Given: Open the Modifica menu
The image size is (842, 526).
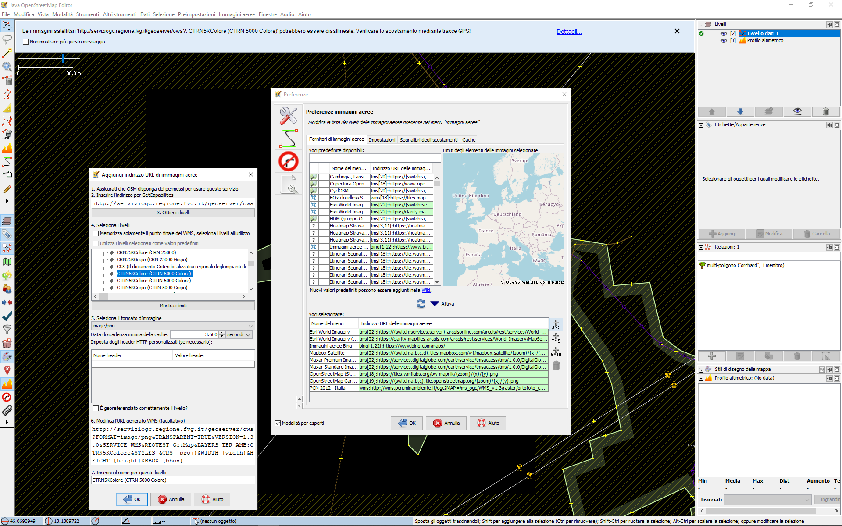Looking at the screenshot, I should click(24, 14).
